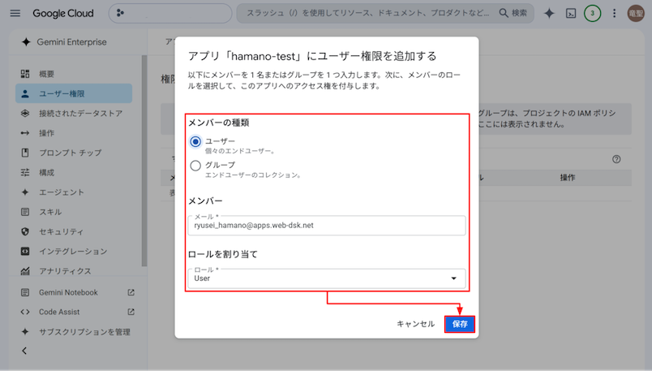Click the インテグレーション code icon

point(25,252)
